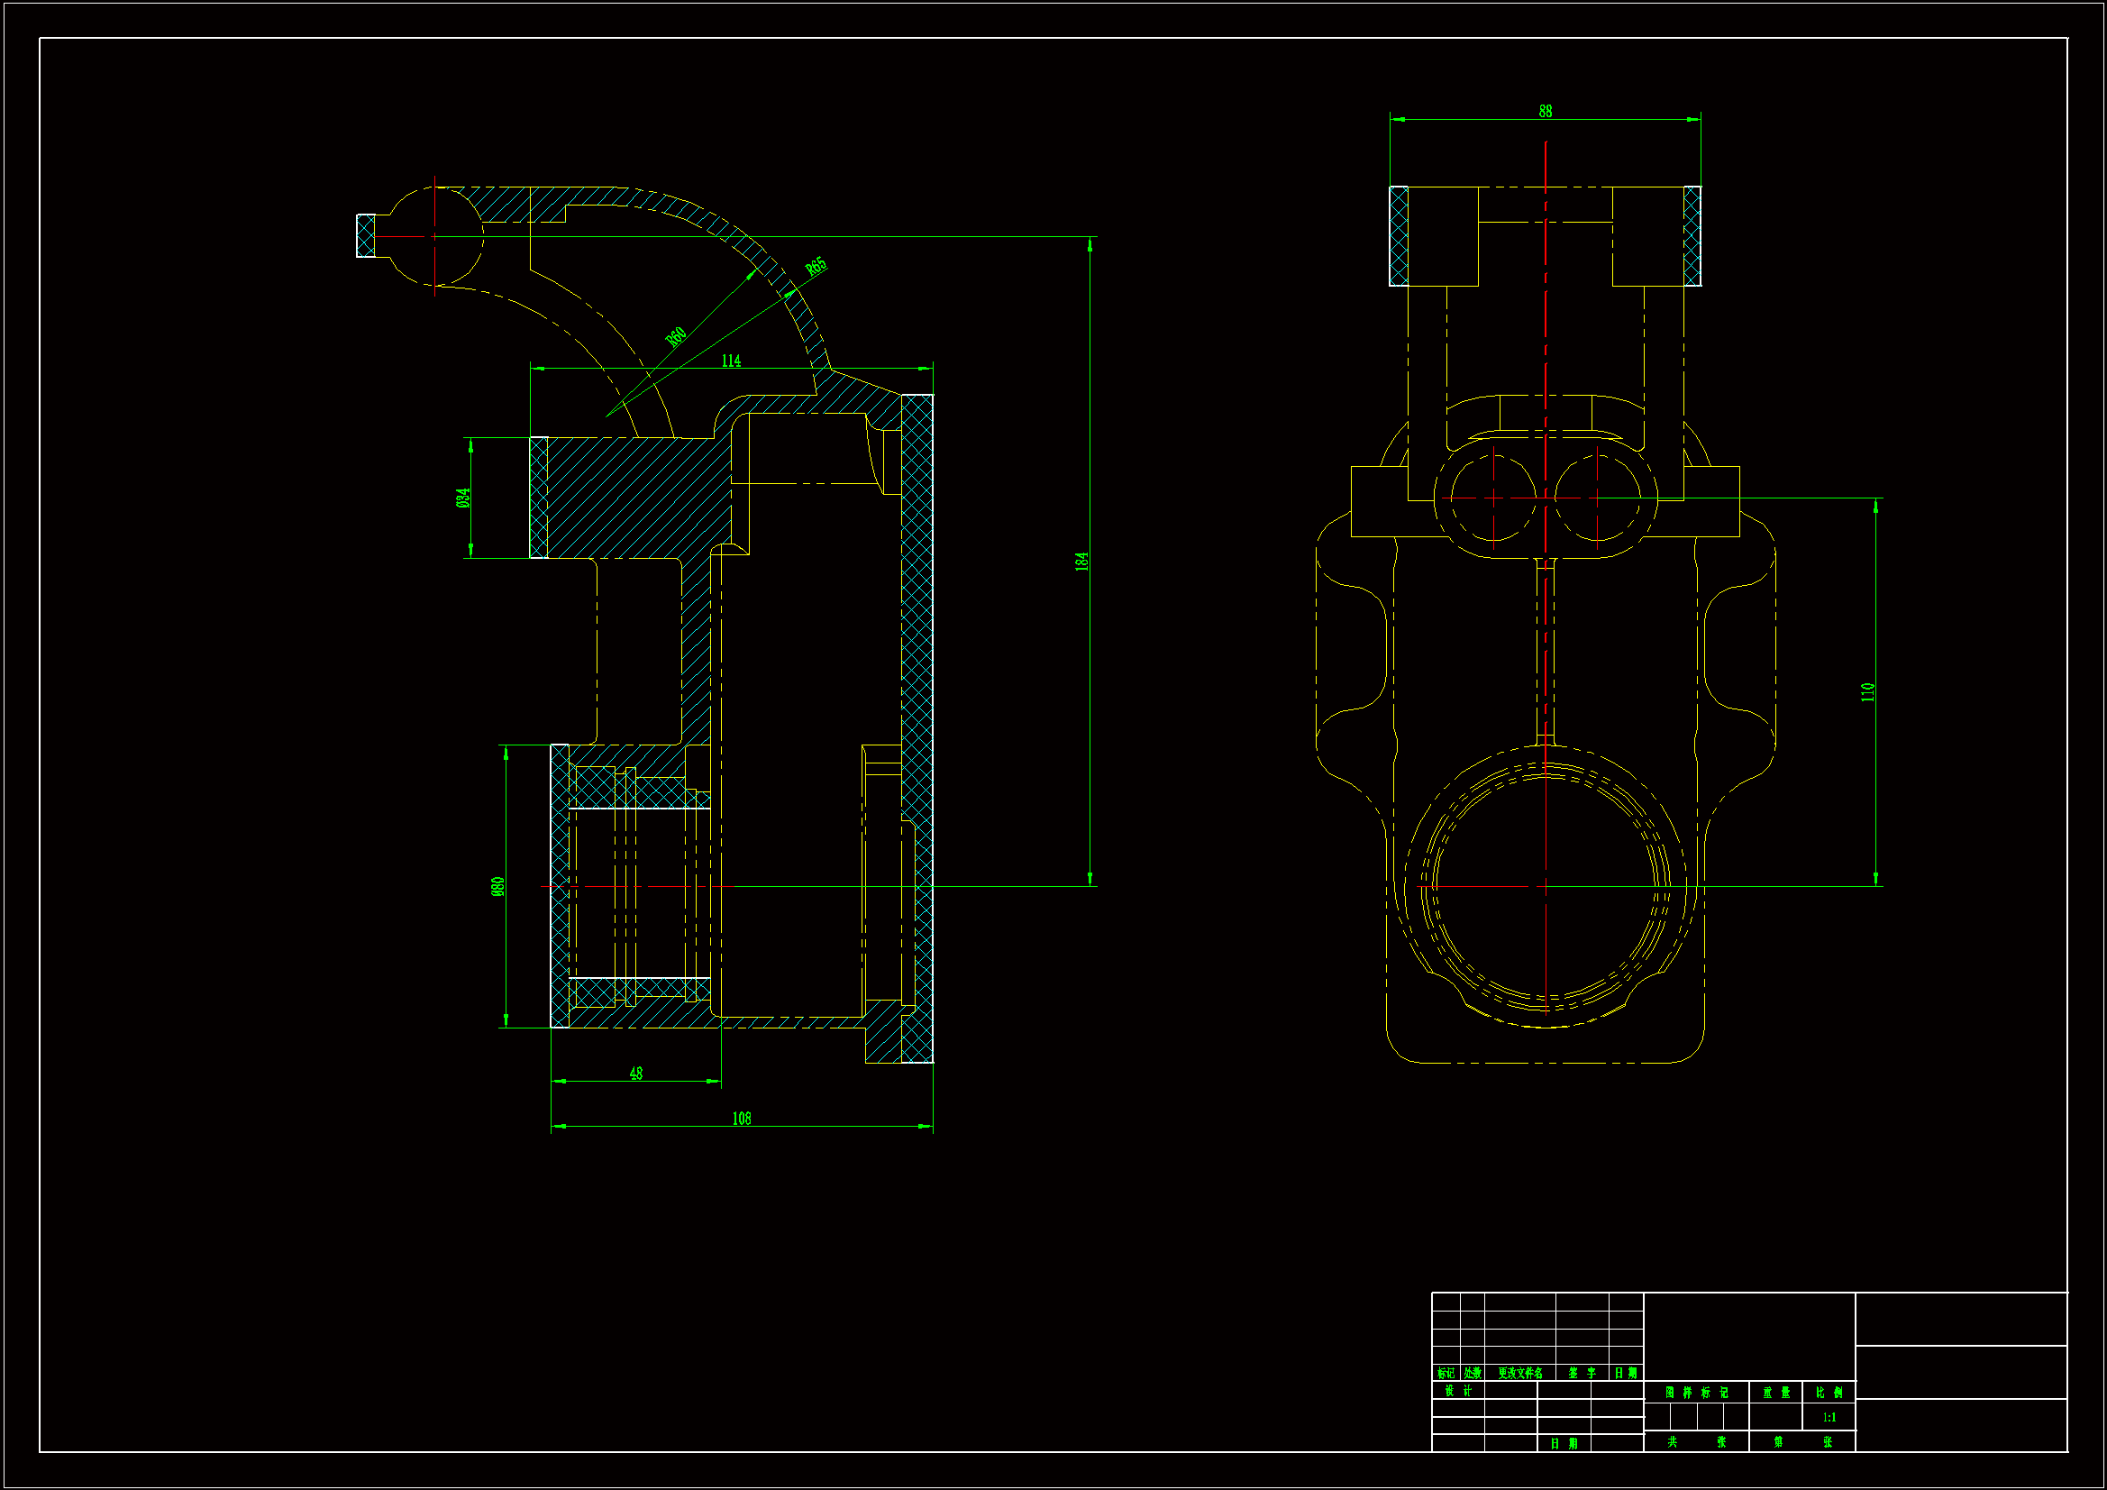Select the 110 vertical dimension in right view
2107x1490 pixels.
pyautogui.click(x=1867, y=692)
